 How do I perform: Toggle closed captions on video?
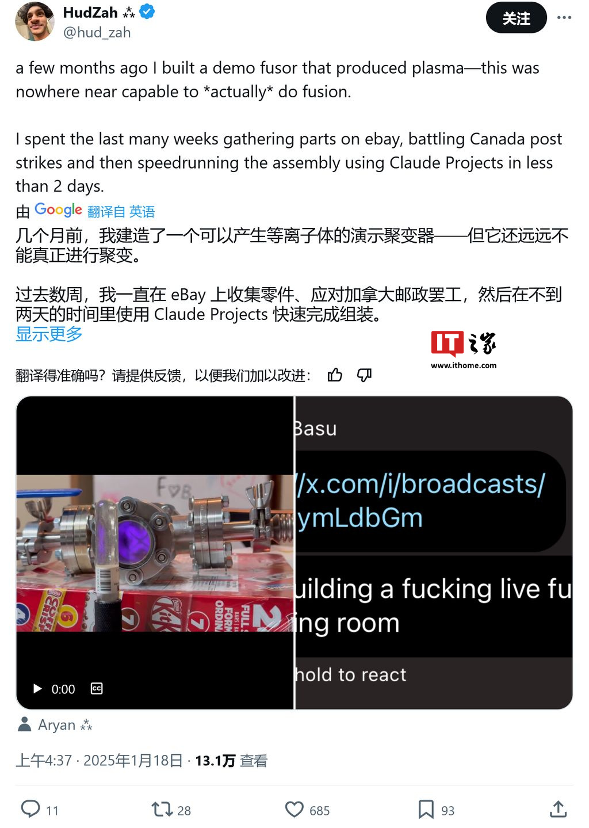pos(97,689)
